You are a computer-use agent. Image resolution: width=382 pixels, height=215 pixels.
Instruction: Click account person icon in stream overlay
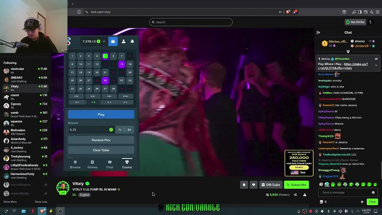[123, 42]
